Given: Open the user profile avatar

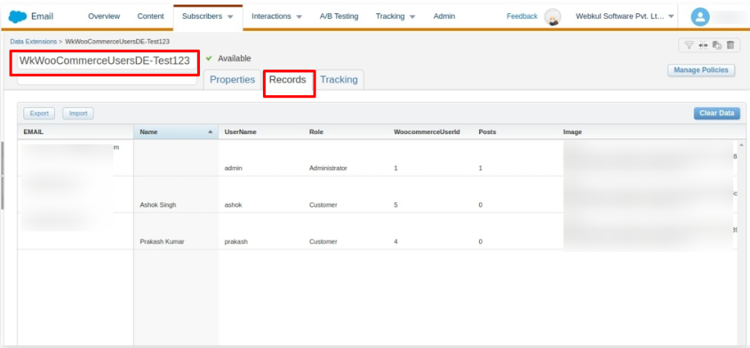Looking at the screenshot, I should coord(701,17).
